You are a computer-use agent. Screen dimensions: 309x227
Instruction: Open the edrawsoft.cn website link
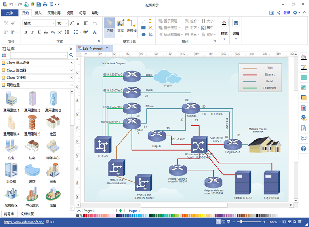tap(24, 222)
